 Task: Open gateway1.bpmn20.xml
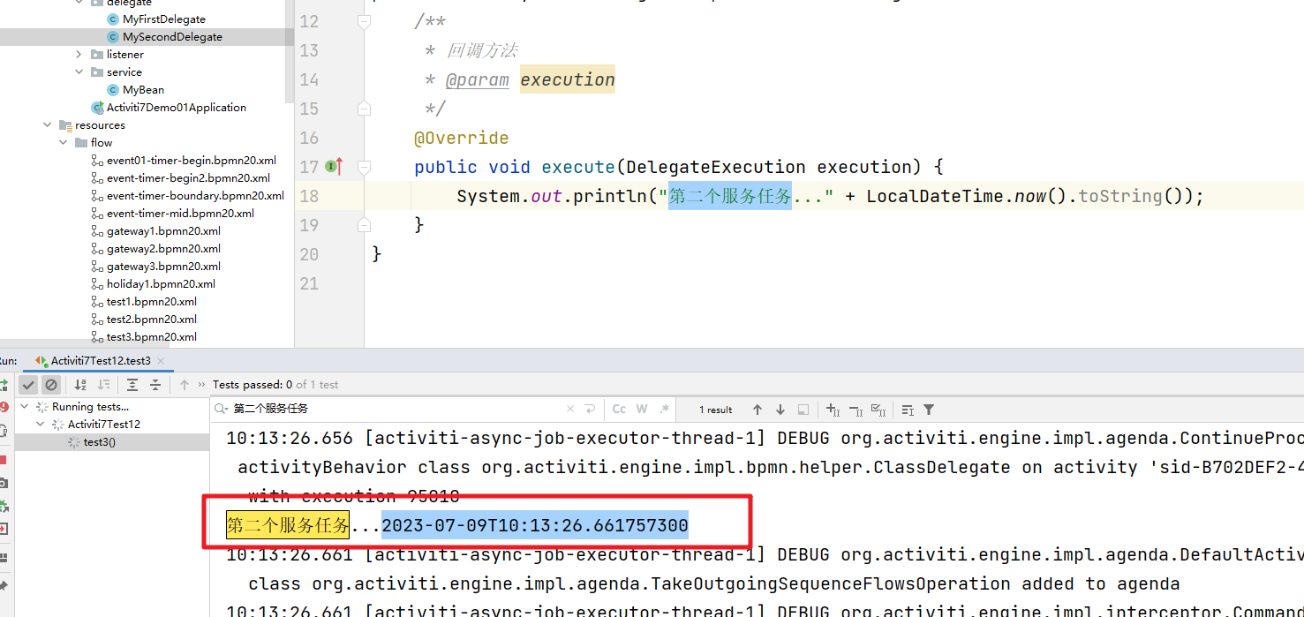163,231
